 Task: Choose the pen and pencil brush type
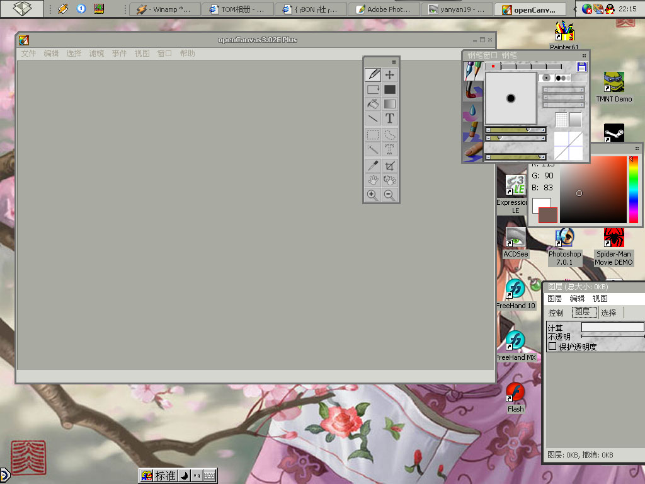(x=473, y=71)
